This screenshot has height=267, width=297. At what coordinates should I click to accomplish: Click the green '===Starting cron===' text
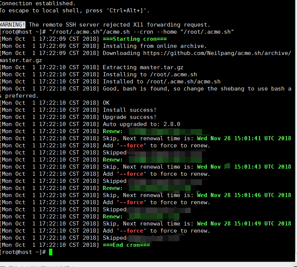pos(135,39)
